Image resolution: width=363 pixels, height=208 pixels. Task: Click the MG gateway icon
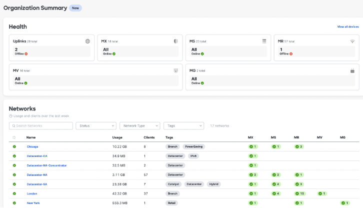[352, 71]
